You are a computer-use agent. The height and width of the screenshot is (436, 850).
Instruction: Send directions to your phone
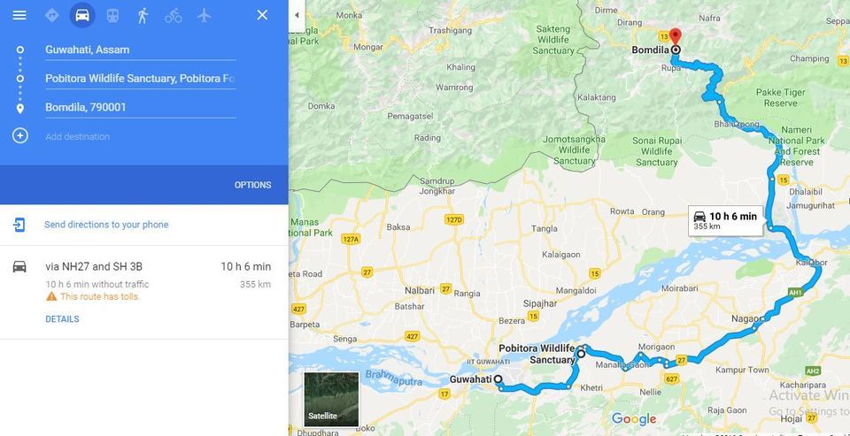pyautogui.click(x=106, y=225)
